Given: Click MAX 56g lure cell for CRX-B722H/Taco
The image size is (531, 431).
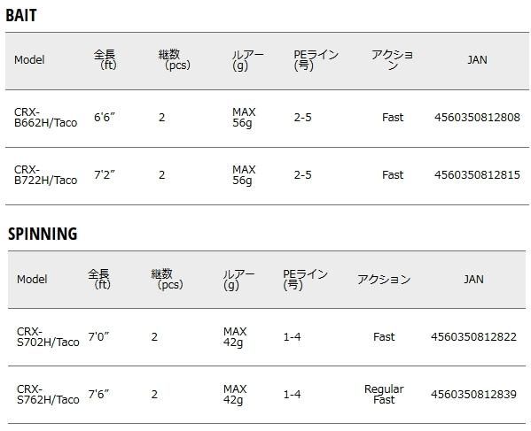Looking at the screenshot, I should pyautogui.click(x=244, y=174).
